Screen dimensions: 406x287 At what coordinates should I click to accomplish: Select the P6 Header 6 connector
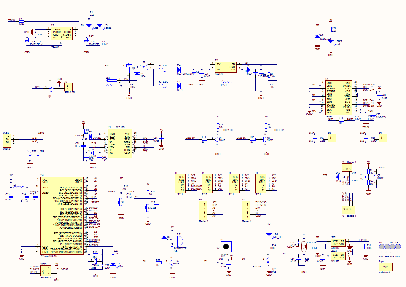(203, 210)
